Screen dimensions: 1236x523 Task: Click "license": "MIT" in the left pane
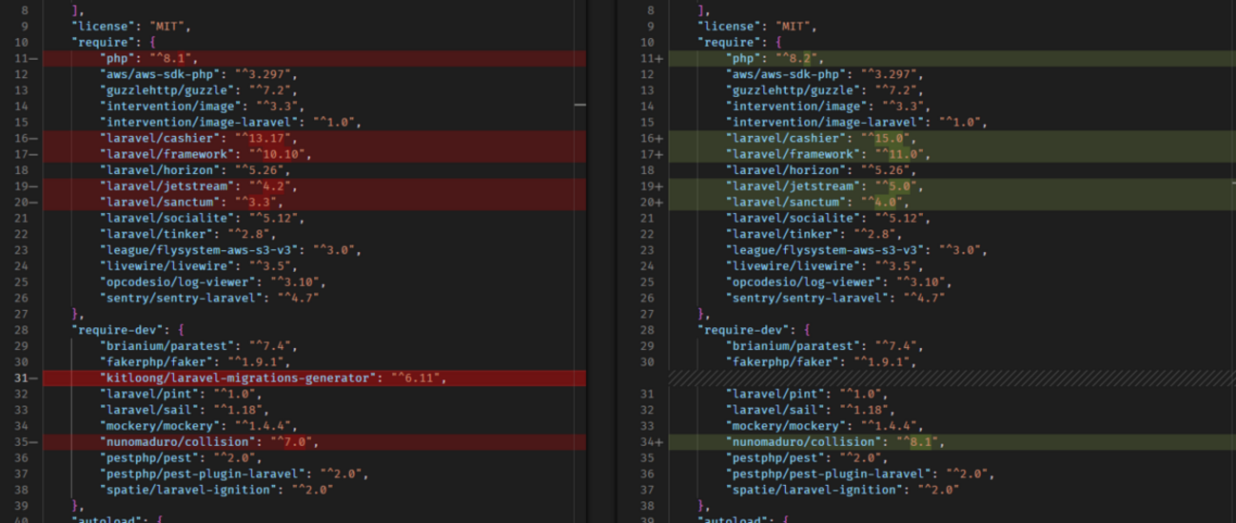click(129, 26)
